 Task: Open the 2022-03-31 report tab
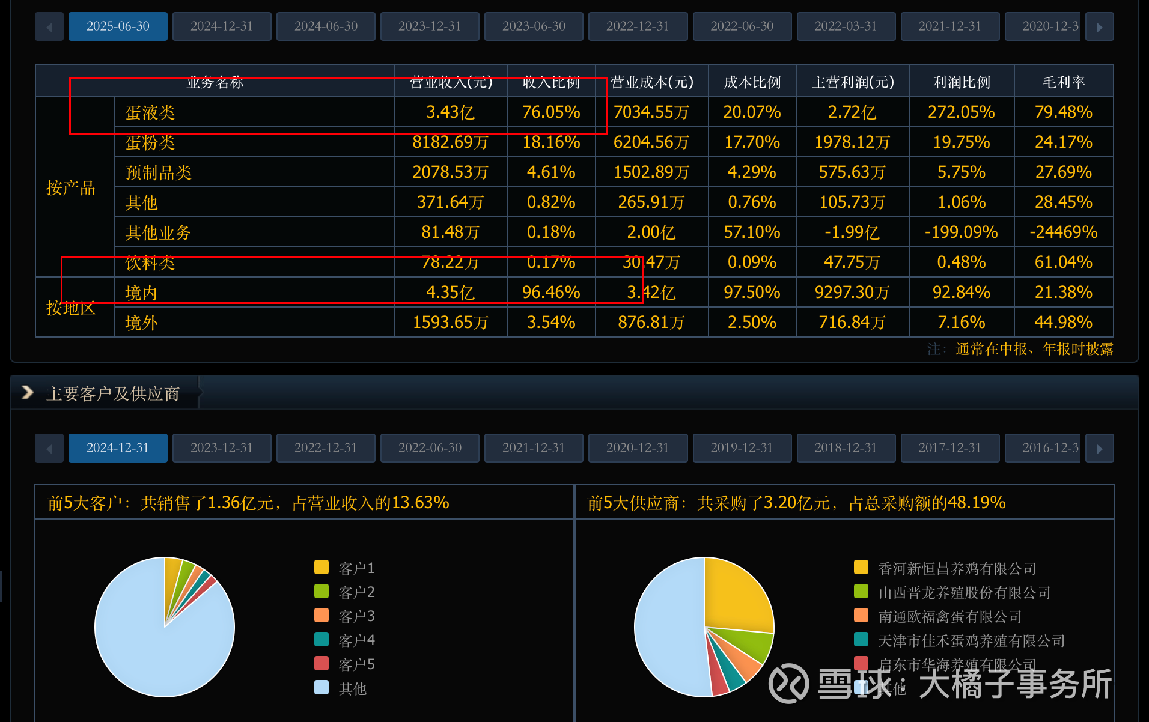(x=846, y=27)
